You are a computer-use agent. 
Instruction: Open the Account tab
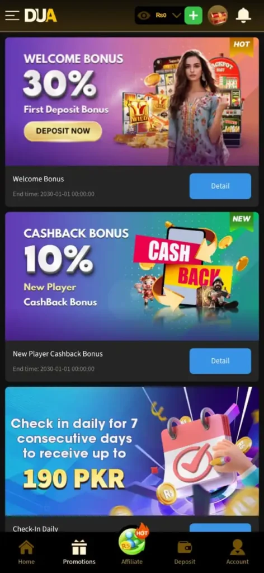237,552
